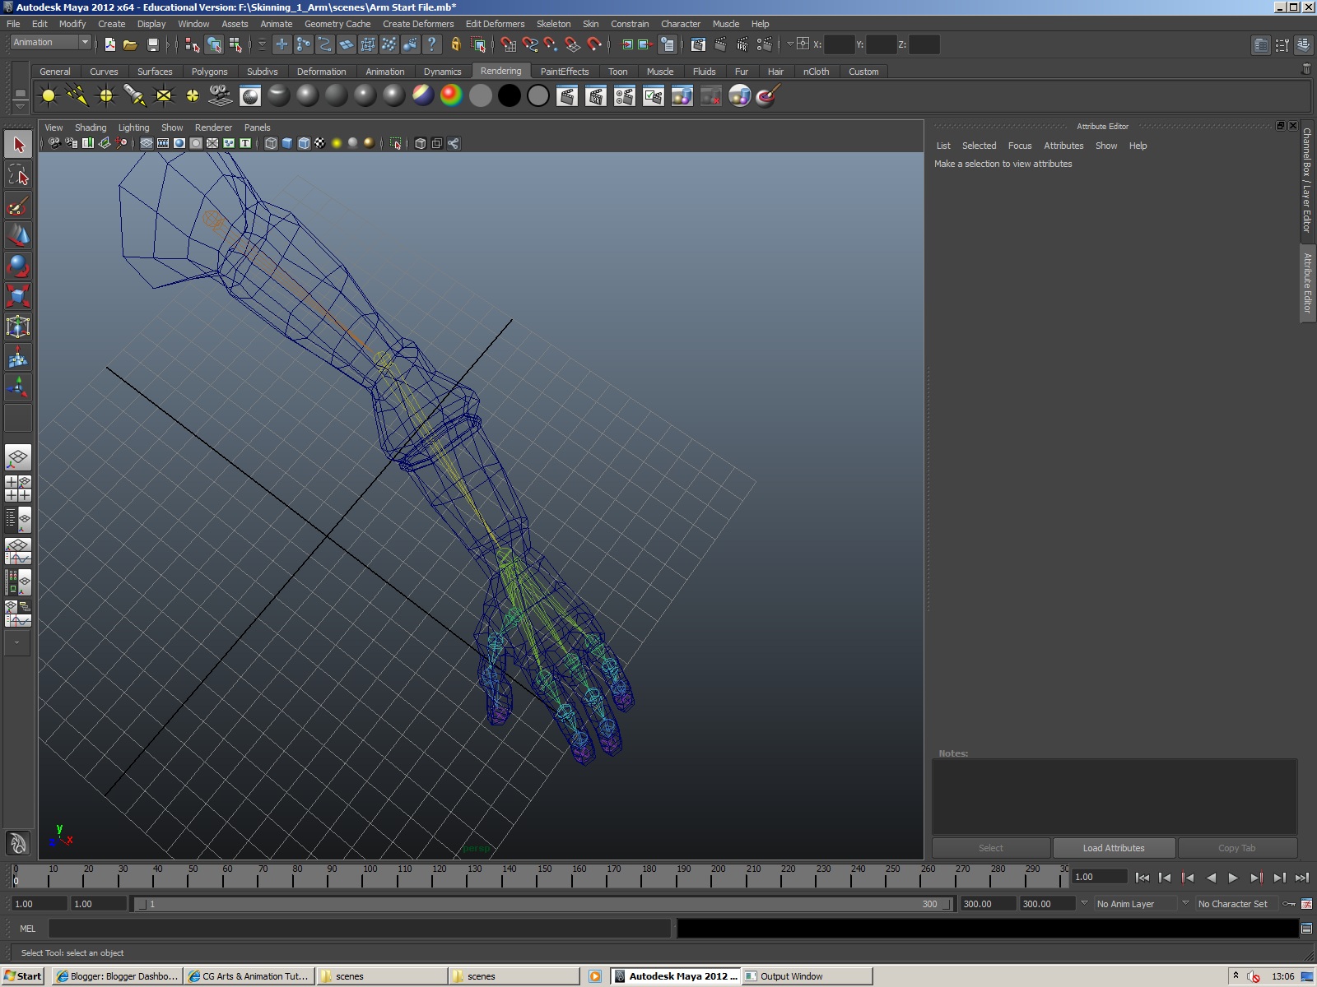Viewport: 1317px width, 987px height.
Task: Activate the Move tool
Action: click(18, 235)
